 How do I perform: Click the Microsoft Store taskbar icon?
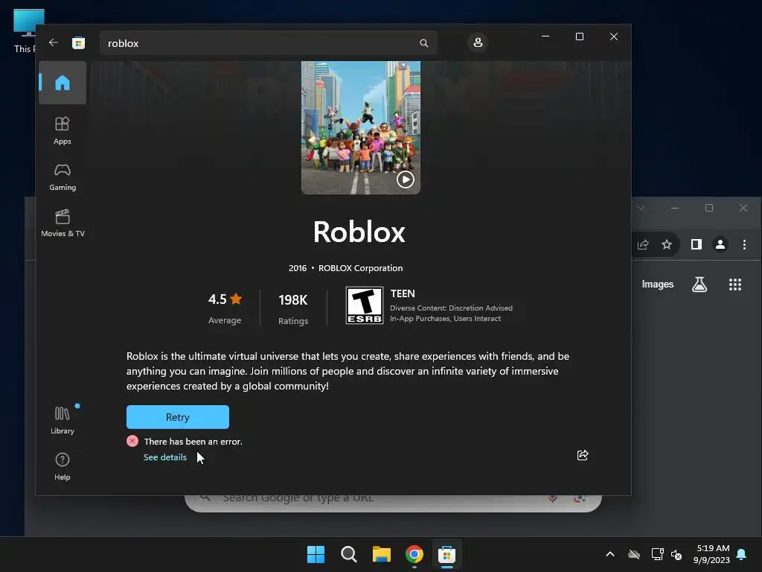click(446, 554)
